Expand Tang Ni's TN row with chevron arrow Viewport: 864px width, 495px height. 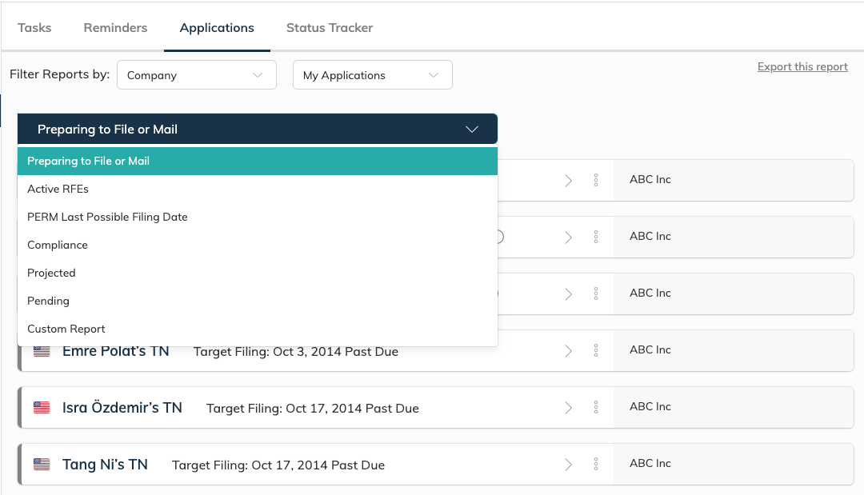coord(569,464)
